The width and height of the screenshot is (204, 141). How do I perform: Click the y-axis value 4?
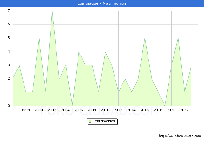click(x=9, y=52)
